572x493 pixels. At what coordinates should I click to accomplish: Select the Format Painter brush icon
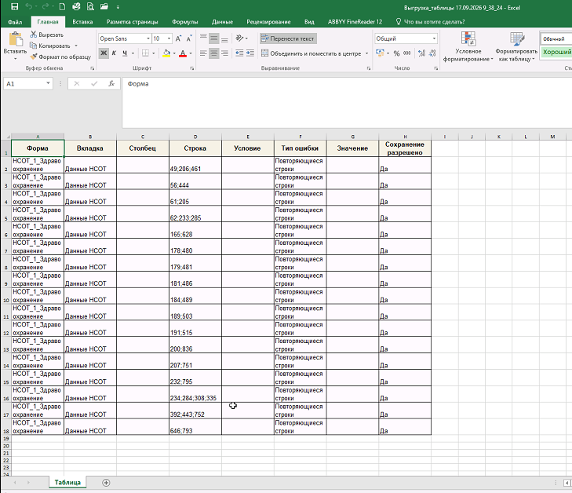34,57
